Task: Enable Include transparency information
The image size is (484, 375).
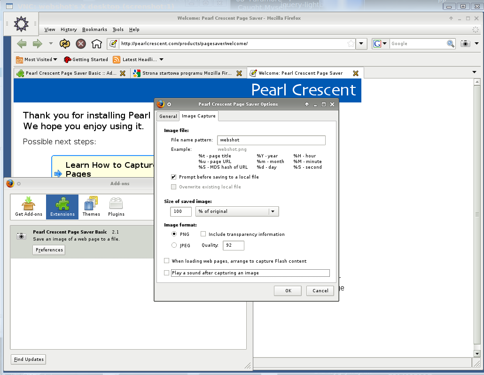Action: coord(203,234)
